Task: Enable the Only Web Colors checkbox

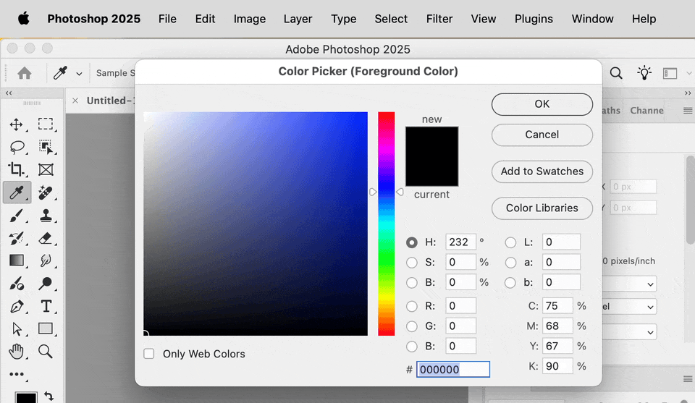Action: coord(149,354)
